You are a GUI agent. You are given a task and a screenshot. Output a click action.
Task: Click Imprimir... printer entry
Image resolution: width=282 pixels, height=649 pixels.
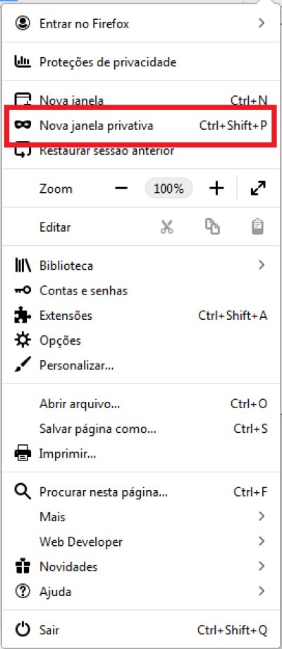pos(141,453)
